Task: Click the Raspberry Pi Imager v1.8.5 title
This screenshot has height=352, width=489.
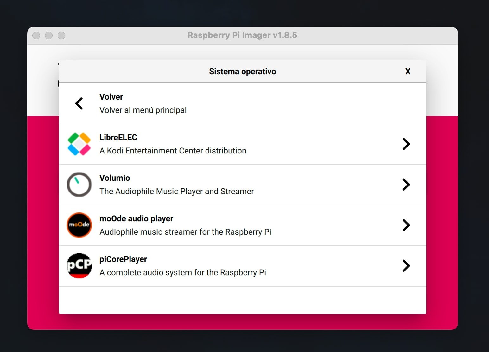Action: click(x=242, y=35)
